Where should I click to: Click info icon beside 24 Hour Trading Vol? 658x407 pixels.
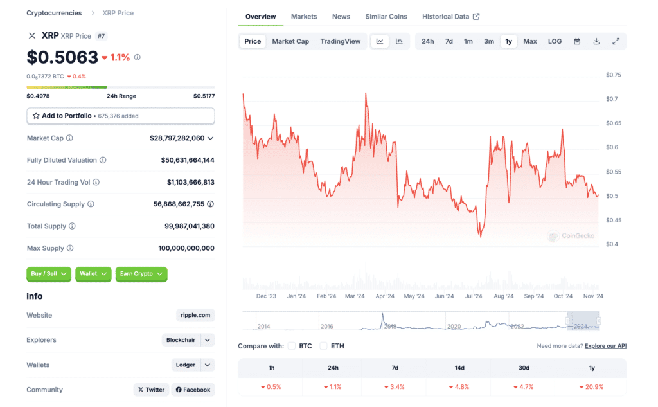[96, 182]
